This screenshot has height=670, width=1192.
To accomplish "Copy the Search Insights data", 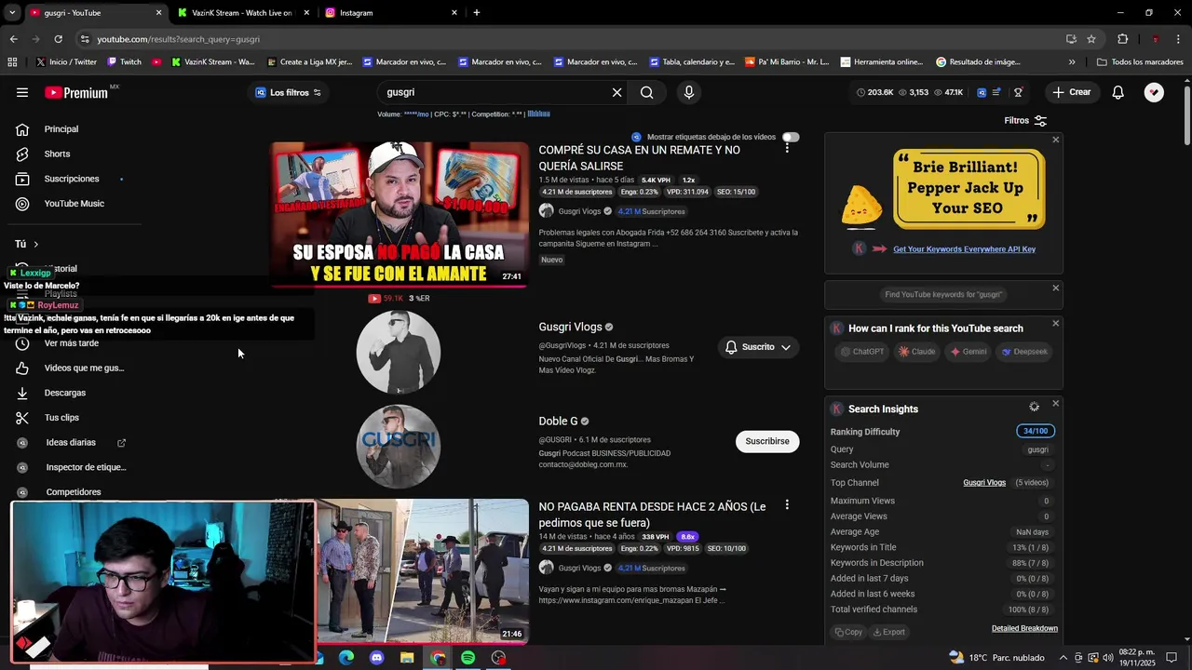I will pos(848,632).
